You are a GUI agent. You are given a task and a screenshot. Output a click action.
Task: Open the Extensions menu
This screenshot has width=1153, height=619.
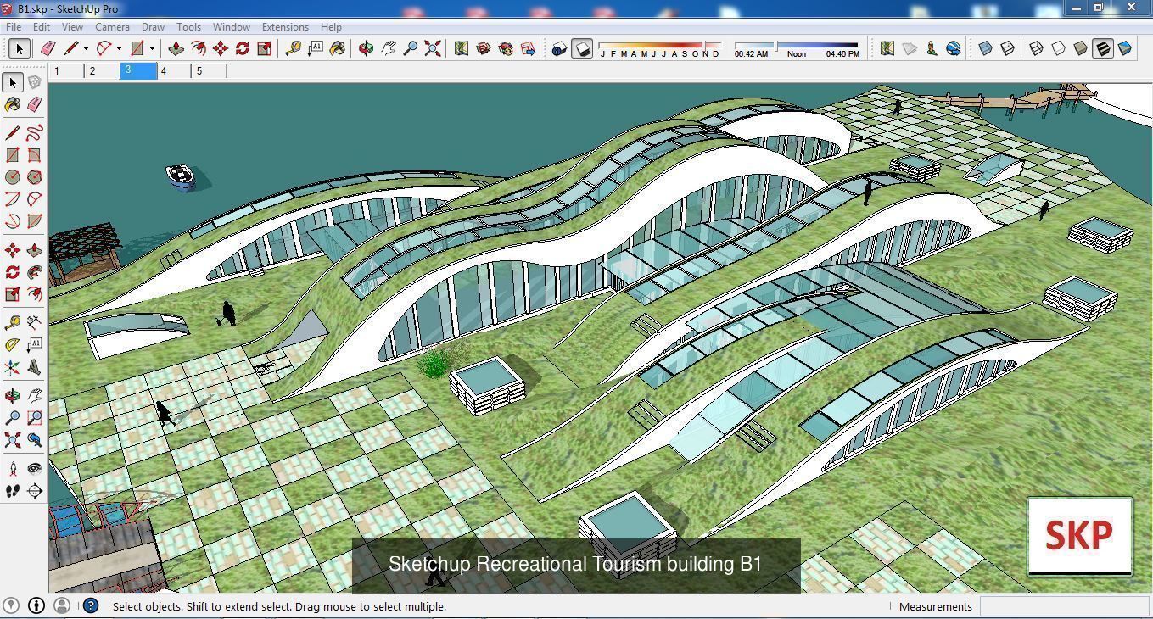pyautogui.click(x=285, y=27)
